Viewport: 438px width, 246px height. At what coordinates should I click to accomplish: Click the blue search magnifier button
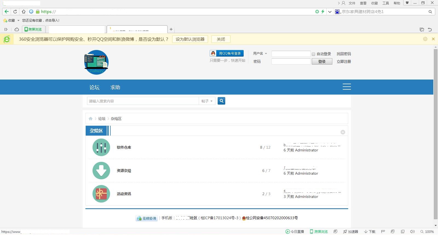pos(221,101)
